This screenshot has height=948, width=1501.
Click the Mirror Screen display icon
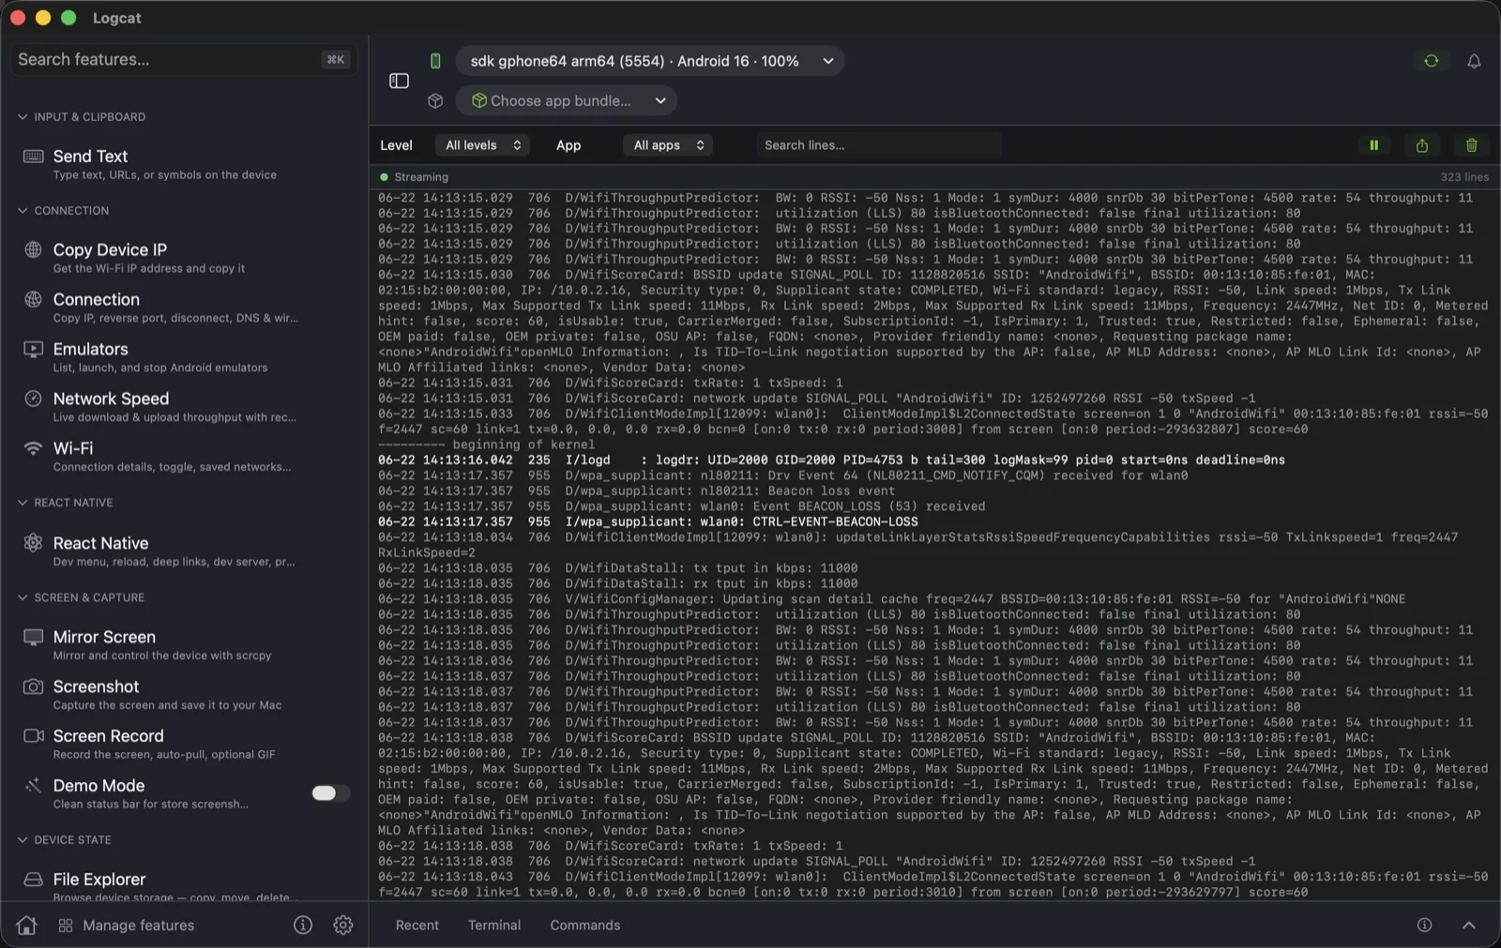pyautogui.click(x=33, y=637)
